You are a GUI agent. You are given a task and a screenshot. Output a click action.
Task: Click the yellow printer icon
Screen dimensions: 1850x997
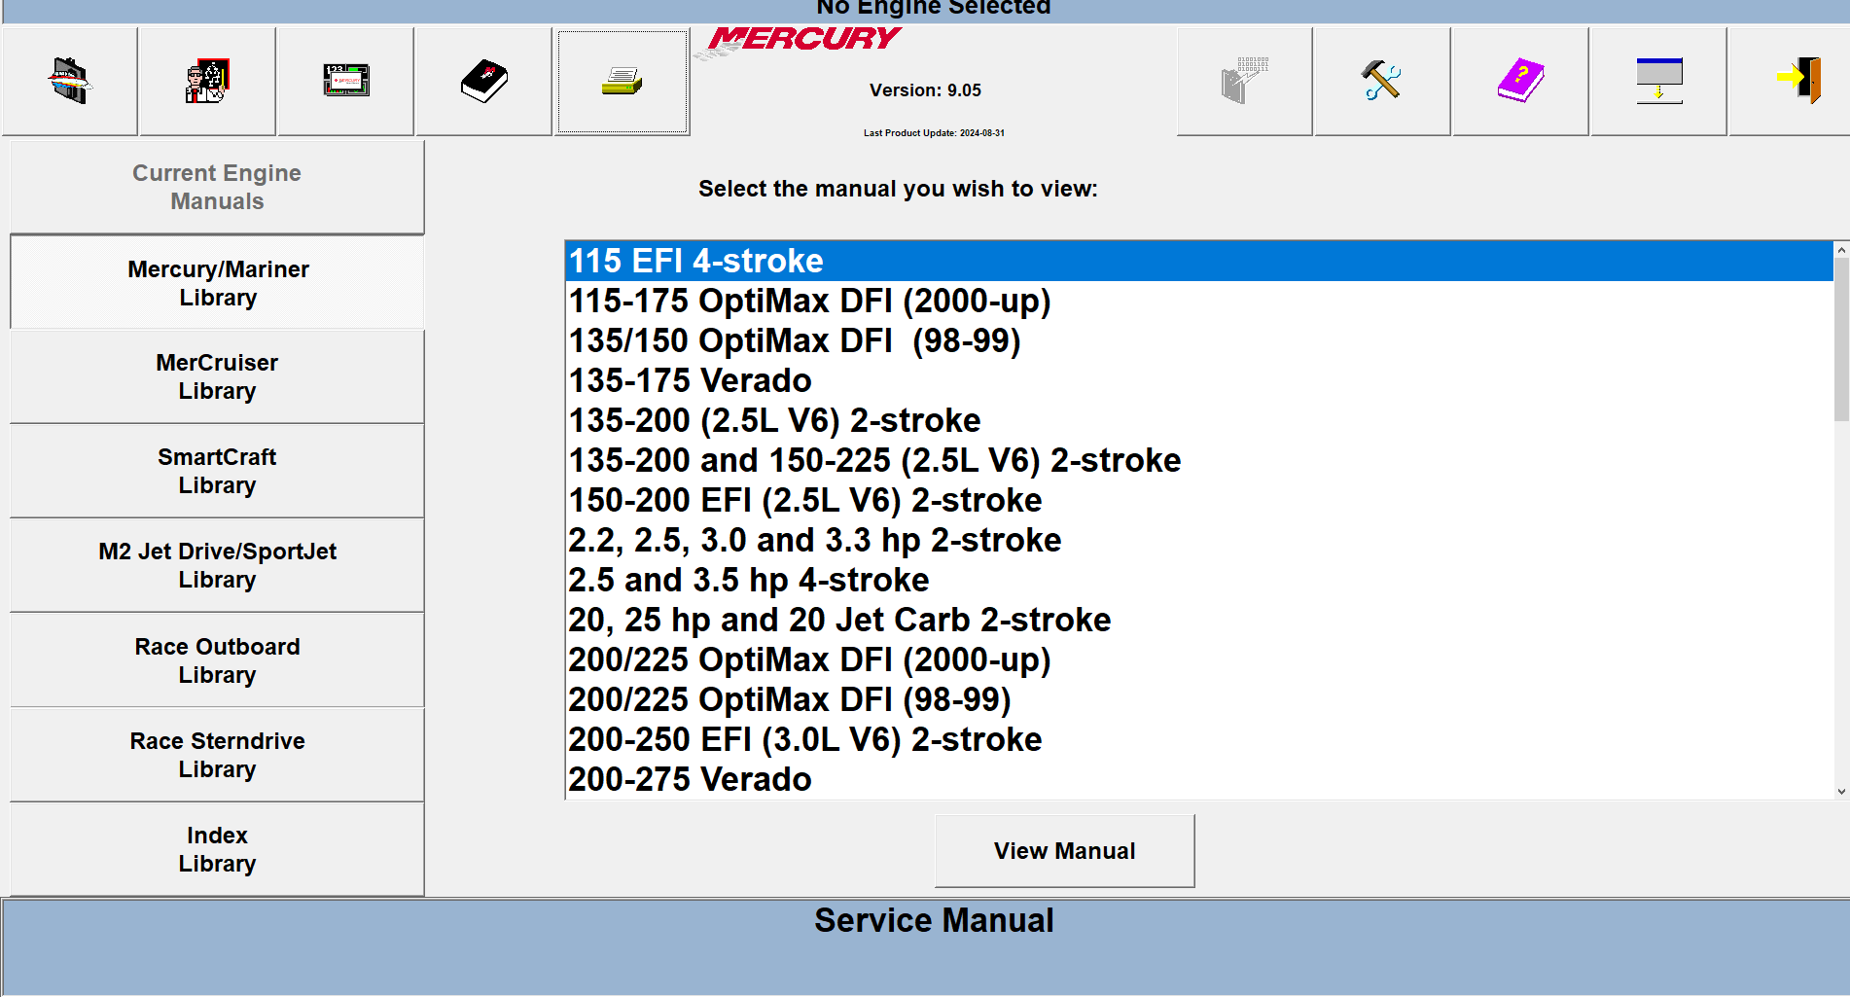tap(623, 82)
